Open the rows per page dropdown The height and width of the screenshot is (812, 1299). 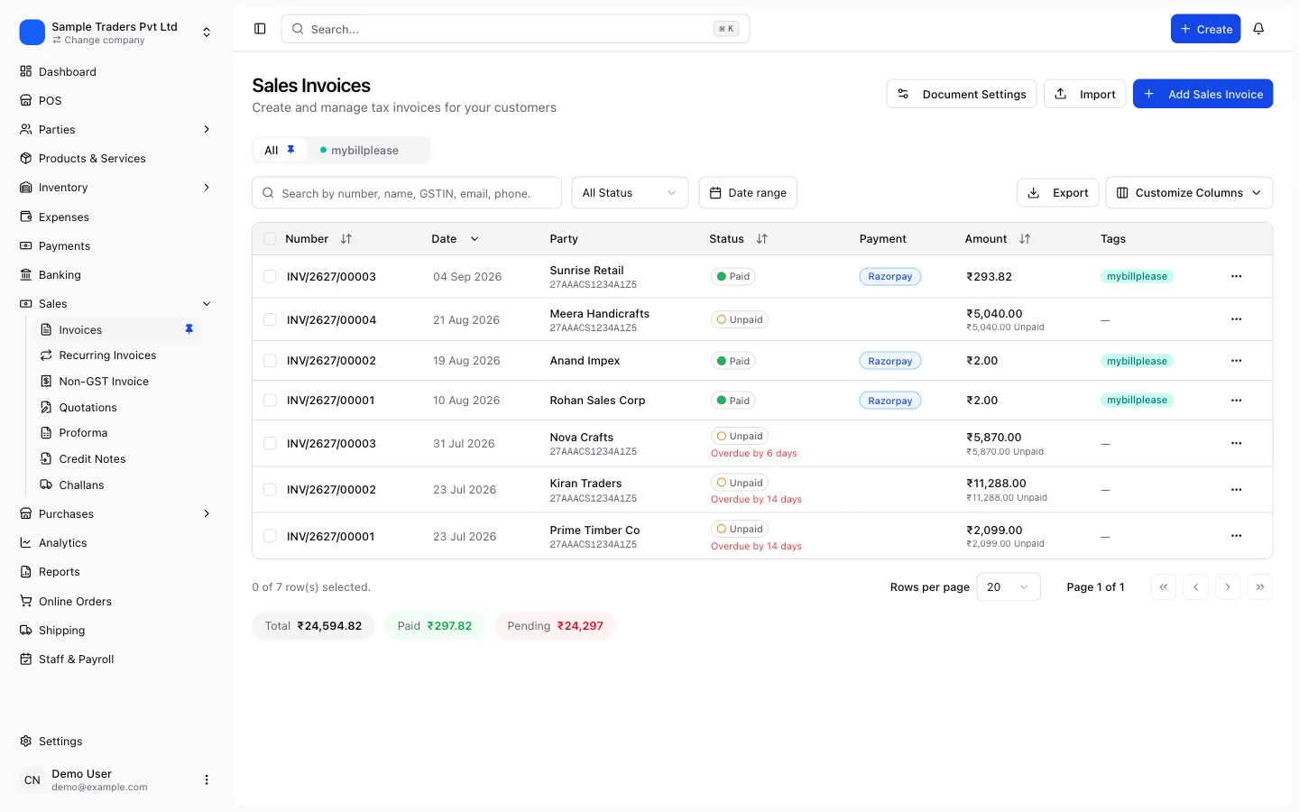[x=1009, y=586]
